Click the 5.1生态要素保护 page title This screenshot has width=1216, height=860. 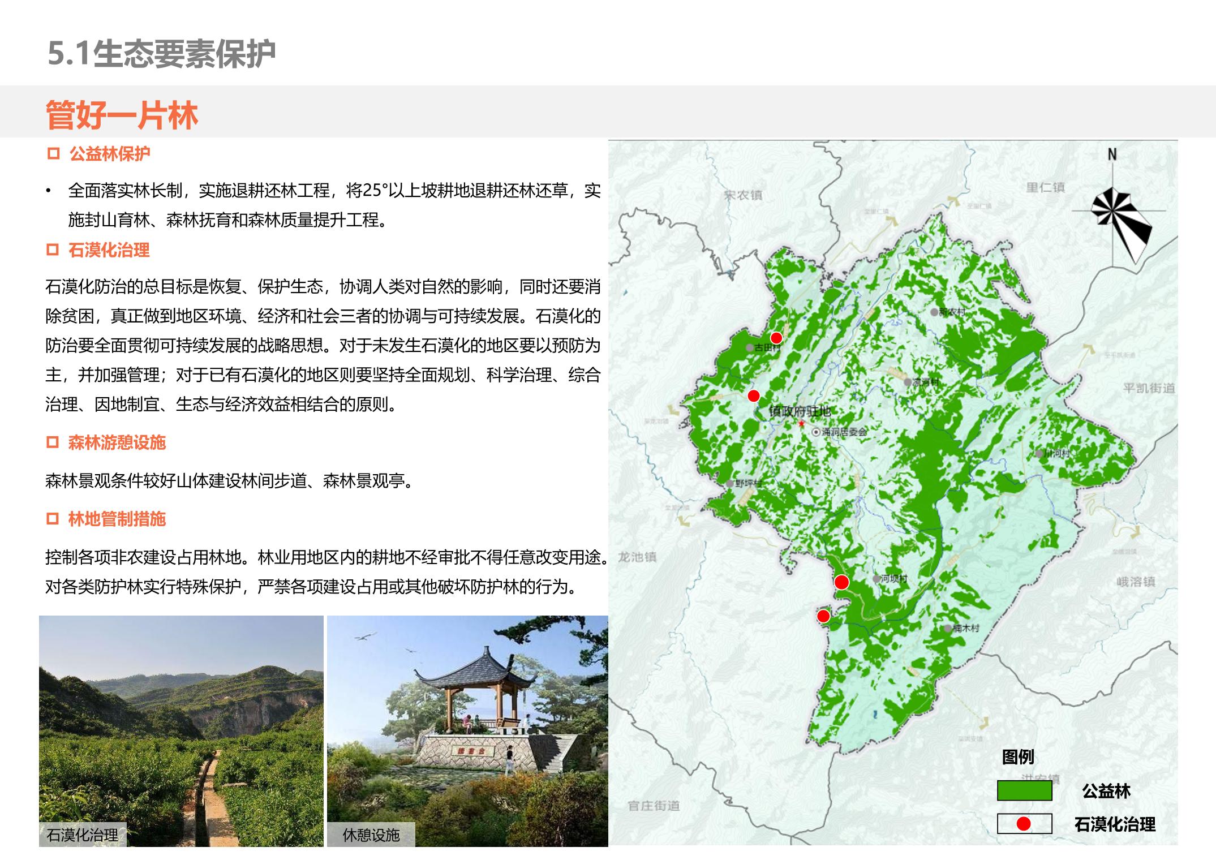pos(161,54)
